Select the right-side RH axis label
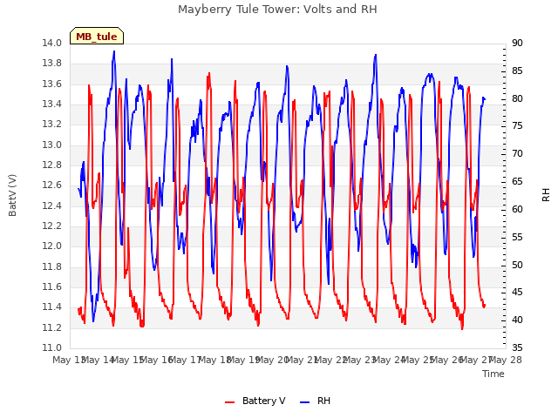Viewport: 558px width, 418px height. (546, 195)
